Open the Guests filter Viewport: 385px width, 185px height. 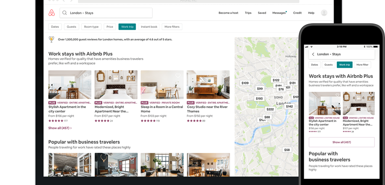coord(71,27)
